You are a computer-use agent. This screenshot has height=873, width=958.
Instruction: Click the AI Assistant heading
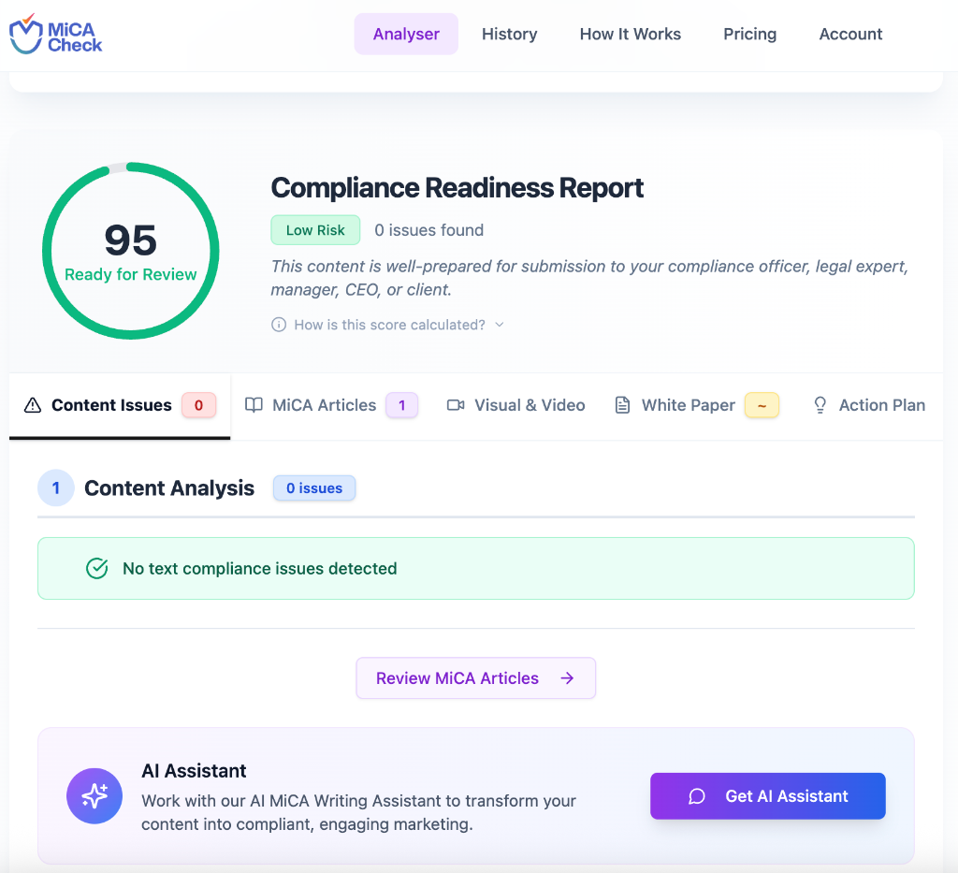coord(194,771)
